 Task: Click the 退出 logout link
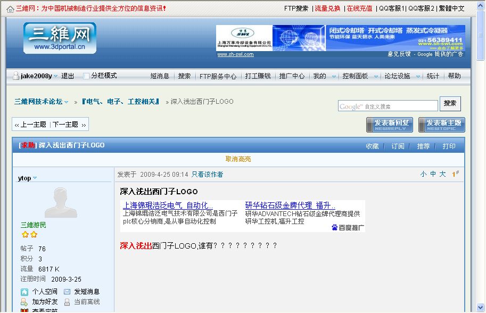coord(68,76)
